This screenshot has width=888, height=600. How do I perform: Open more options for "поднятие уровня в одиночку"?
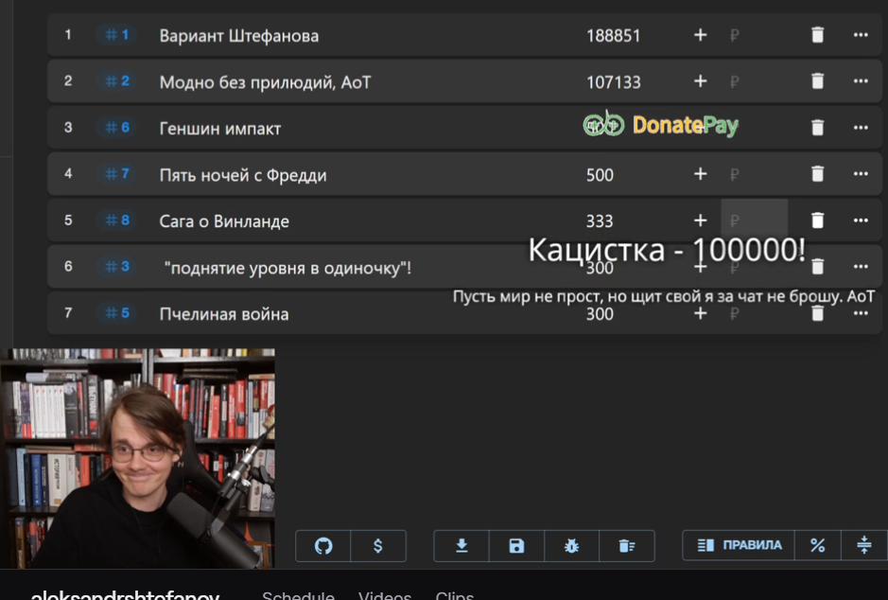click(861, 267)
